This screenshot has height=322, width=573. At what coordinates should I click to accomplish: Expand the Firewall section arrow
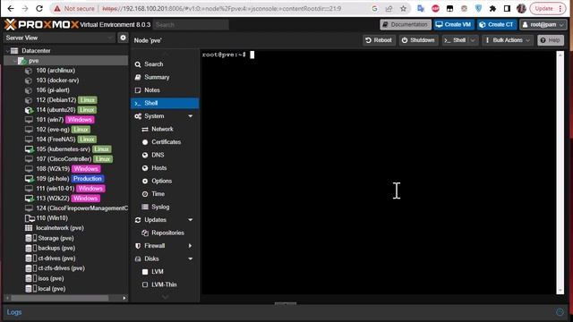pos(191,246)
